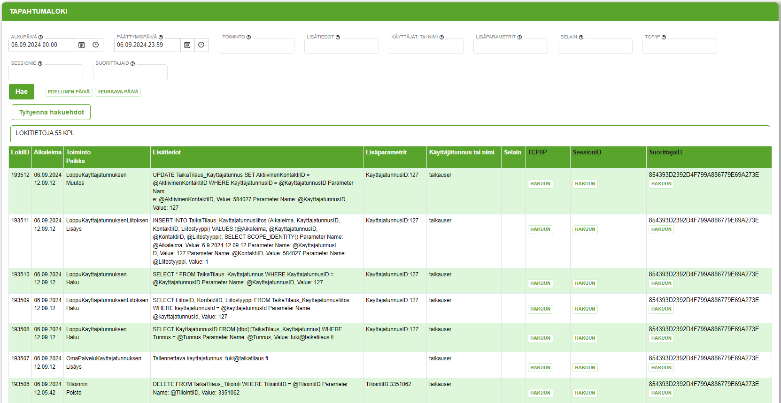Focus the Selain search field
This screenshot has height=403, width=781.
pos(595,46)
